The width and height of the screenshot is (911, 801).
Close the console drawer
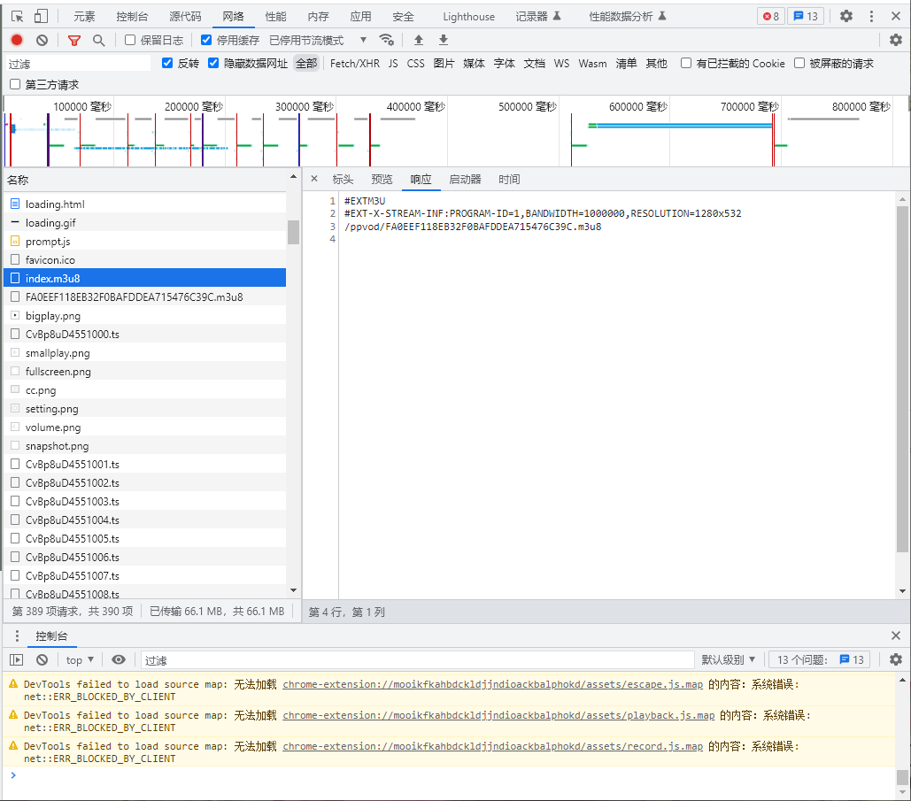click(x=896, y=635)
